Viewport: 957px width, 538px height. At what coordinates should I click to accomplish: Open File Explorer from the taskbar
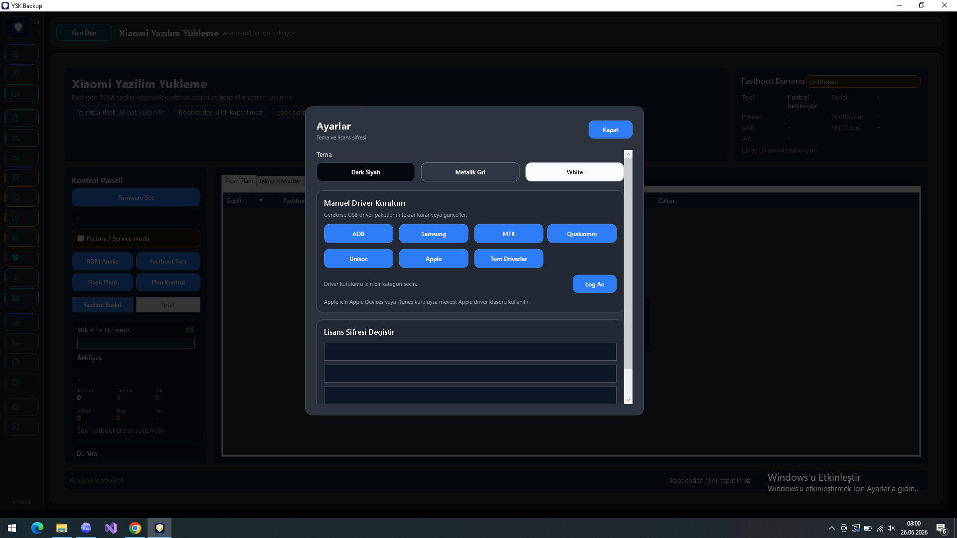click(62, 528)
